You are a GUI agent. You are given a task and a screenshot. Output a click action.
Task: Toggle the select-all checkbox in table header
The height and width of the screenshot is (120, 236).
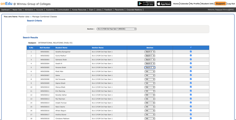click(191, 47)
